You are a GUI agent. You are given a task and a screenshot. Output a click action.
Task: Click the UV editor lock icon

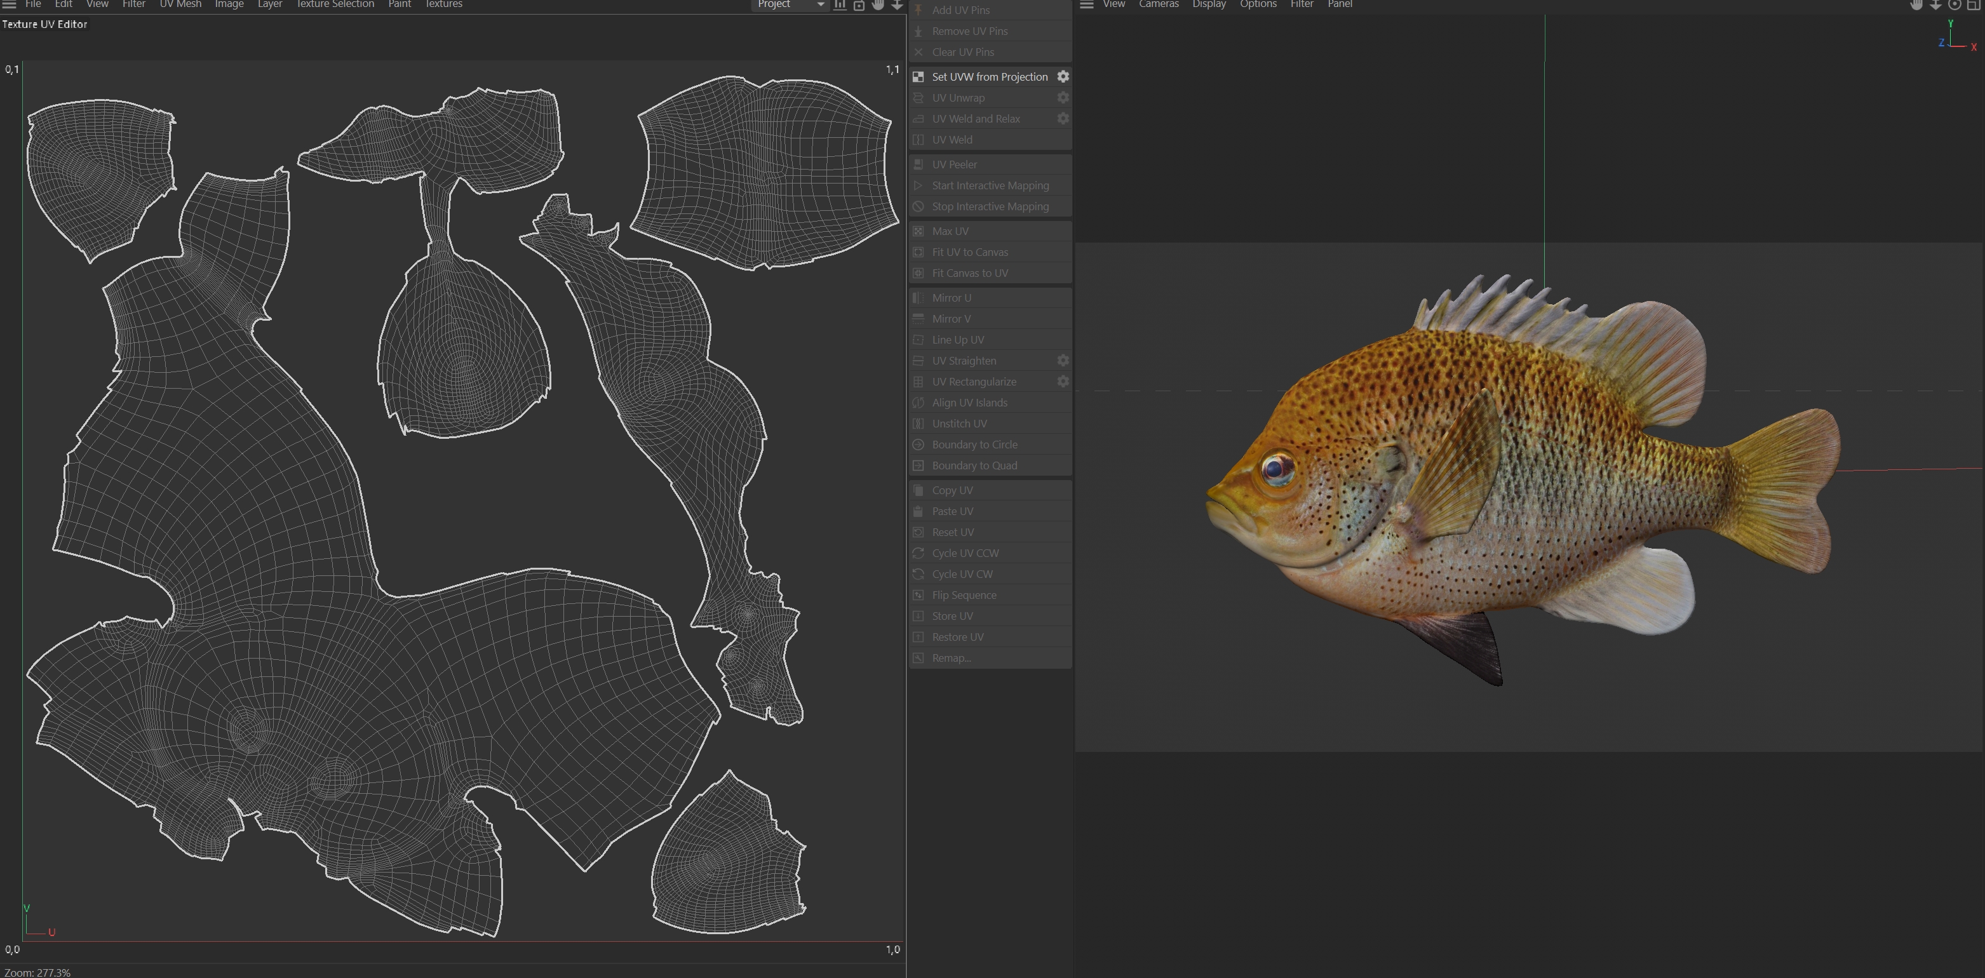tap(858, 5)
